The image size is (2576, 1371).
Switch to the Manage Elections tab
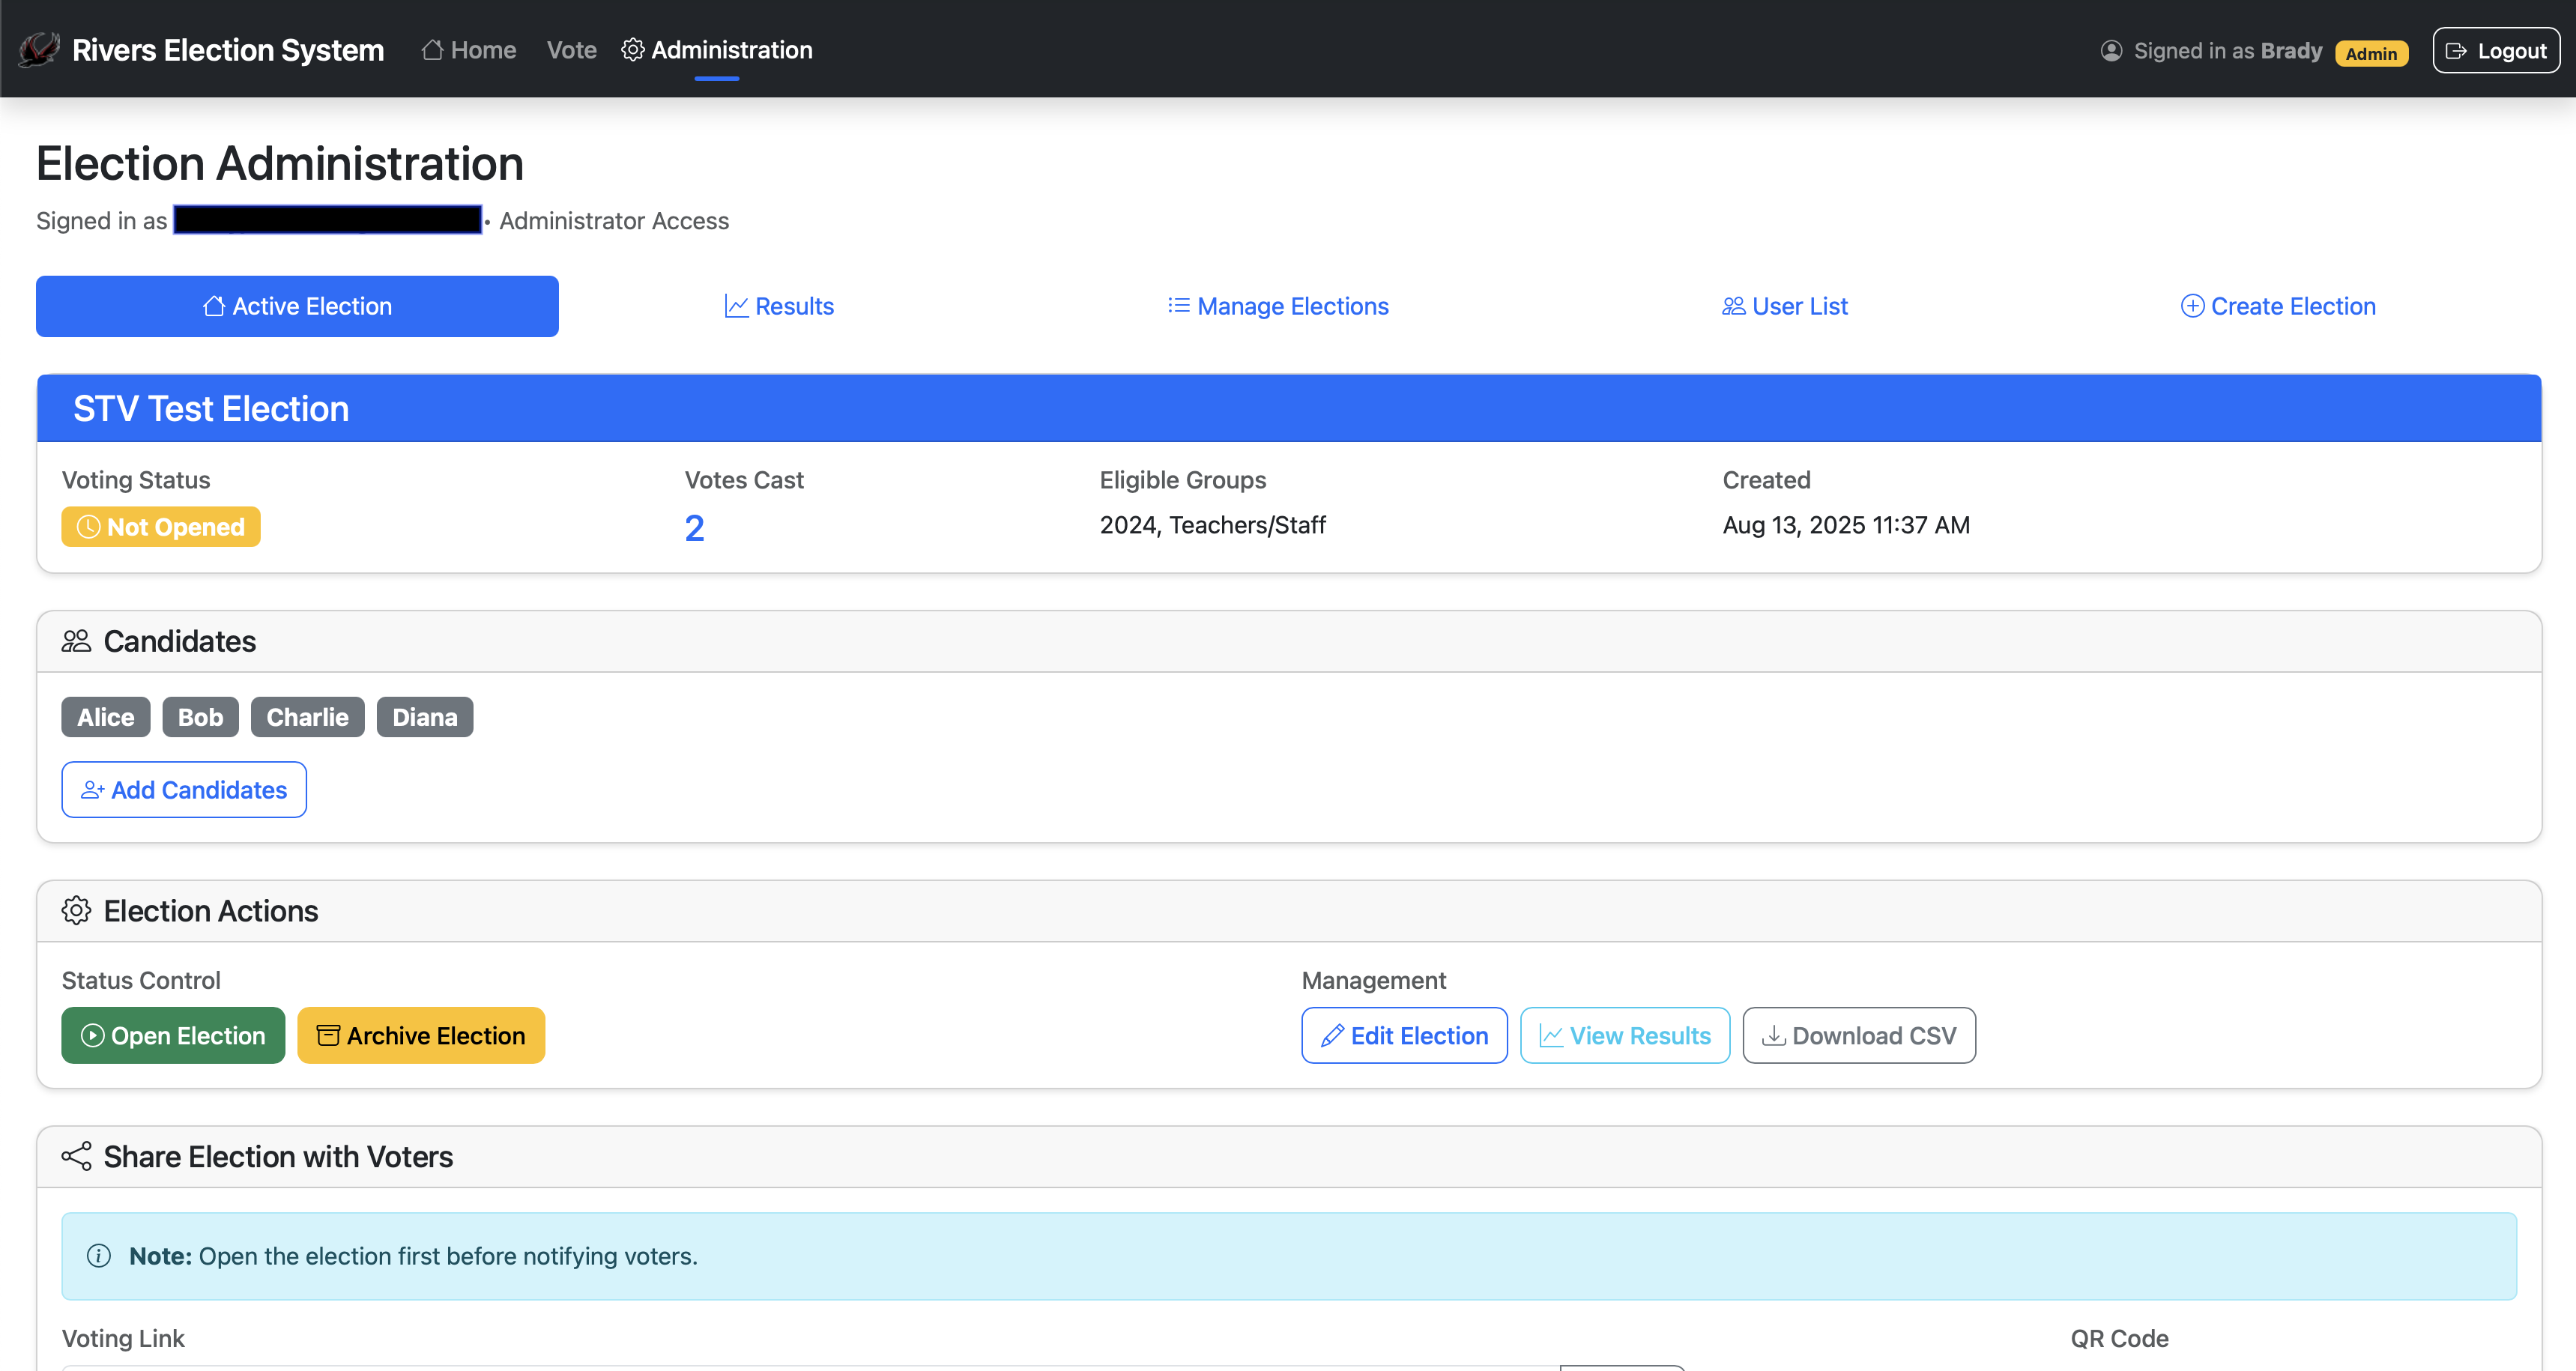pos(1278,306)
